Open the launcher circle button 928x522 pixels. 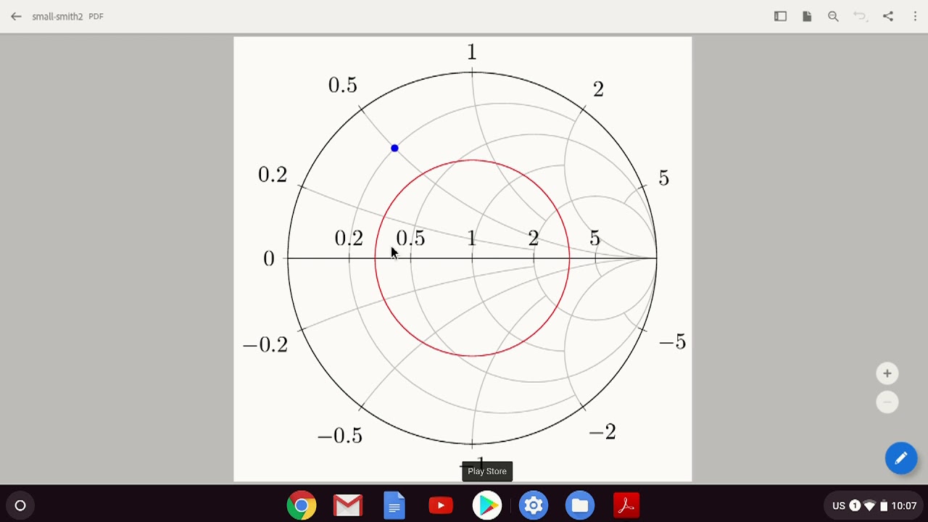[x=20, y=506]
